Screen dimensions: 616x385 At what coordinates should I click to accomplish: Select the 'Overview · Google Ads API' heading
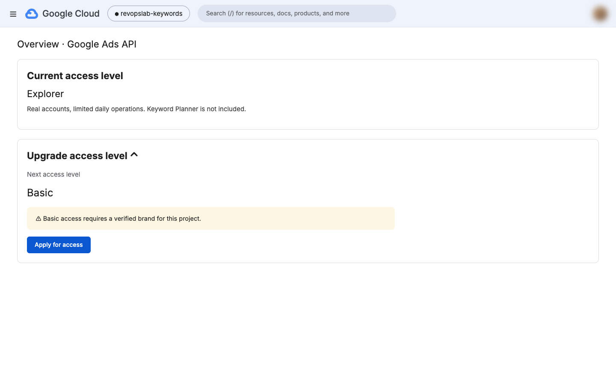point(77,44)
